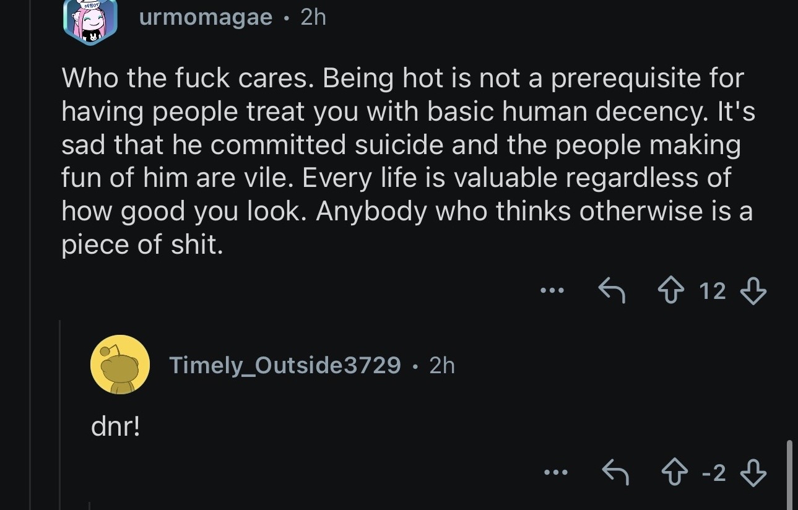Click the vertical scrollbar at right edge

coord(789,473)
